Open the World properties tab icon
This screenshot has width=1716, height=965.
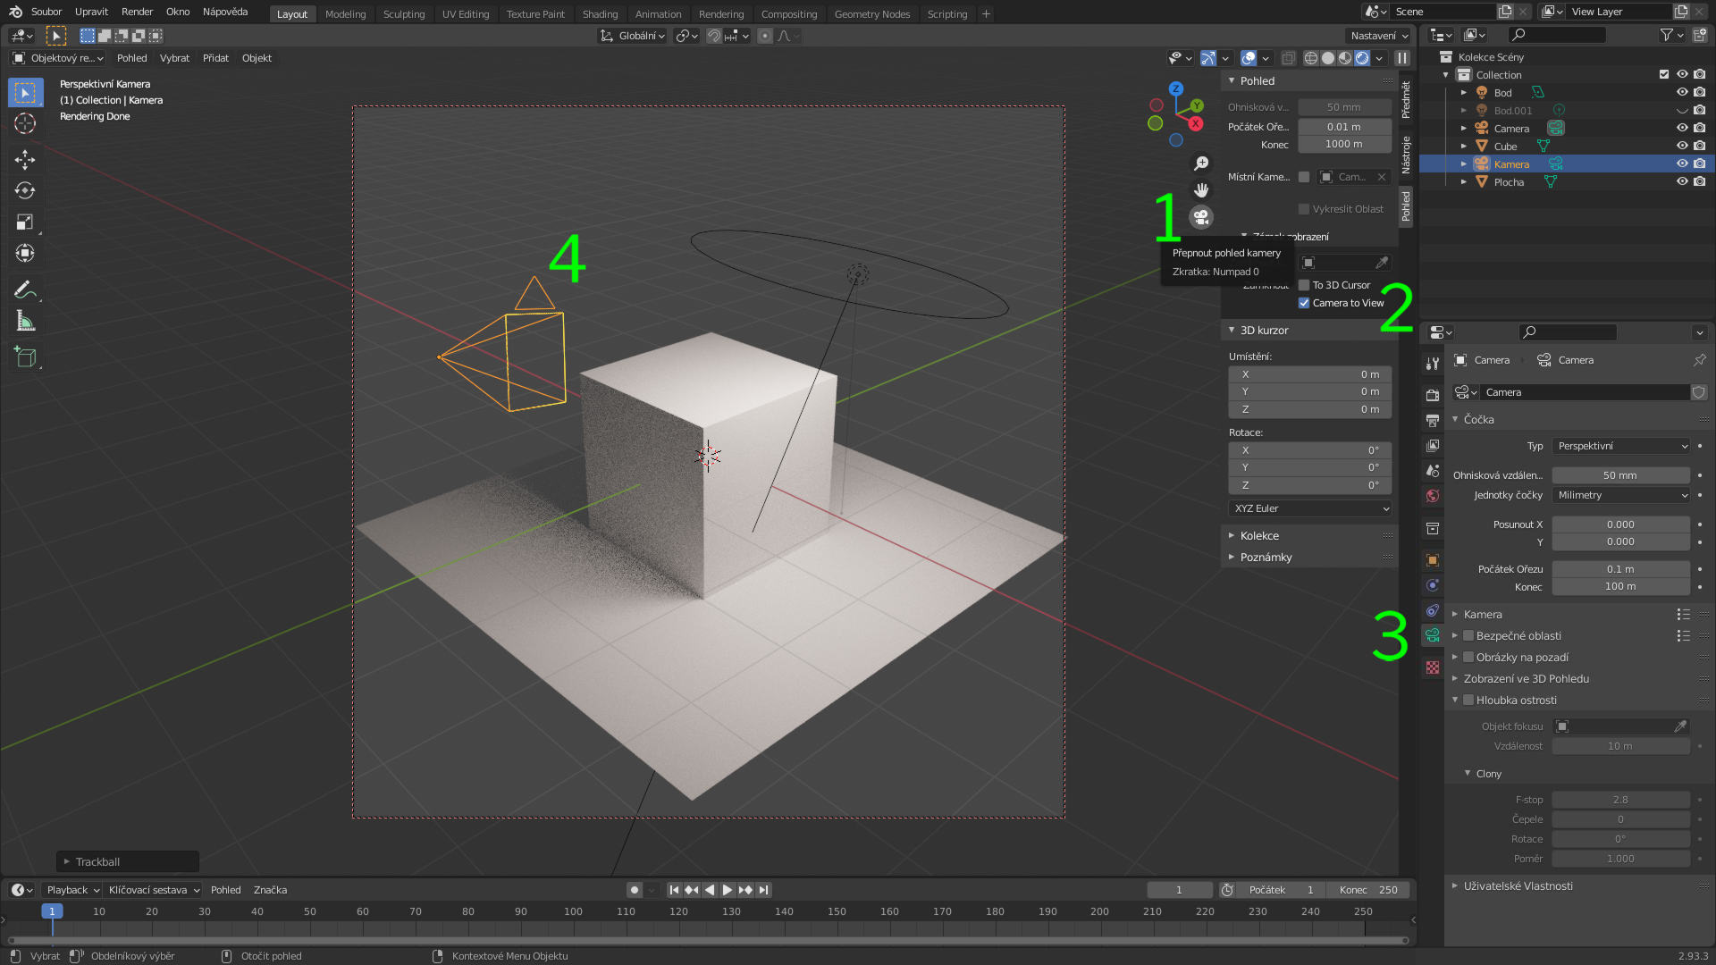tap(1433, 496)
